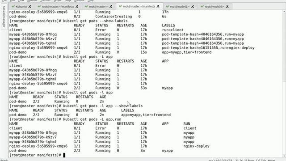The image size is (286, 161).
Task: Close the Kubuntu session tab
Action: 30,7
